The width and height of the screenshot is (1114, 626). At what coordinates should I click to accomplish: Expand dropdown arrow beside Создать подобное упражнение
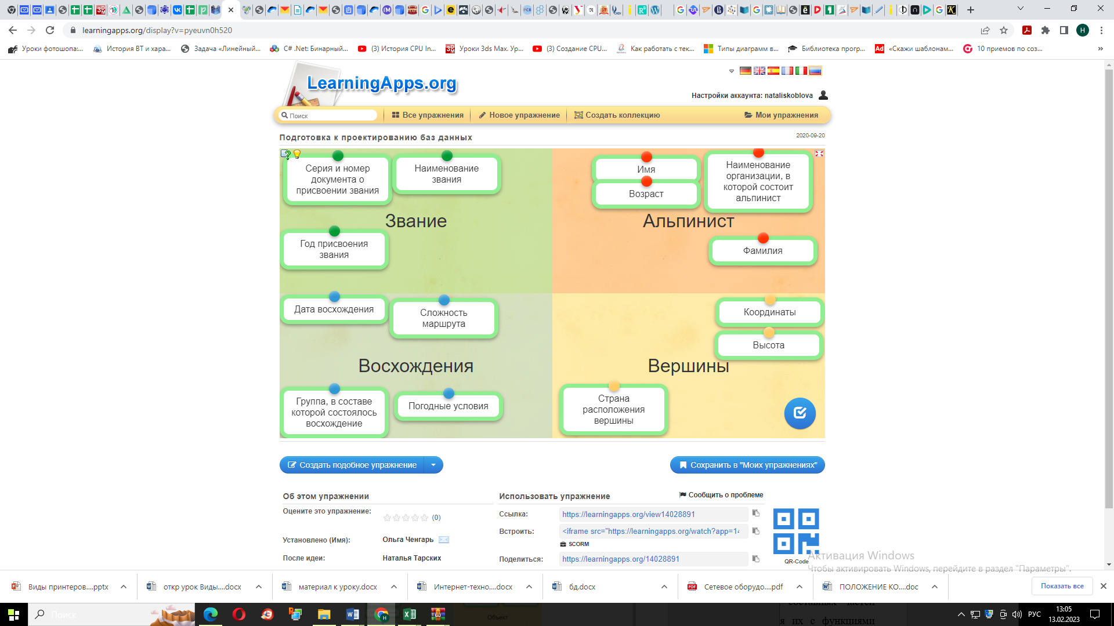tap(433, 465)
